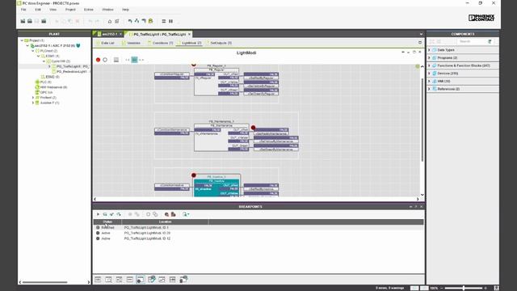Open the Edit menu
The height and width of the screenshot is (291, 517).
tap(38, 10)
